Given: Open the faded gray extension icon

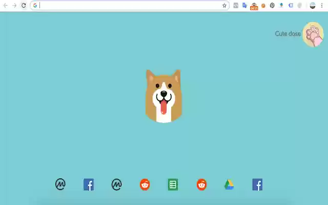Looking at the screenshot, I should (x=300, y=6).
